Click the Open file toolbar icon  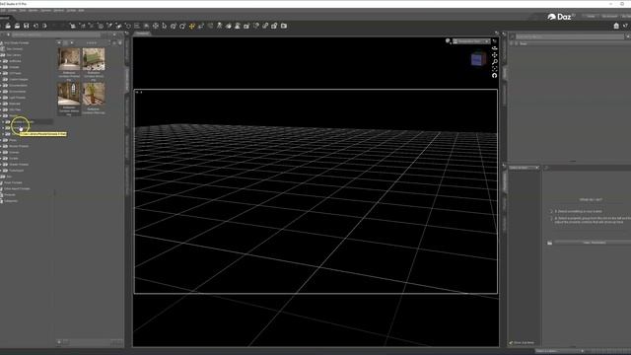point(8,26)
